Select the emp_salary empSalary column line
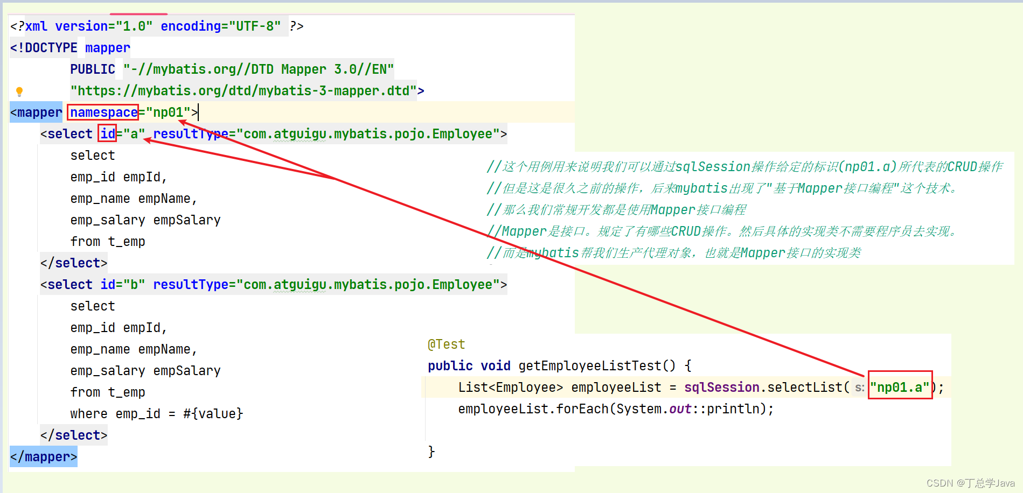 145,220
